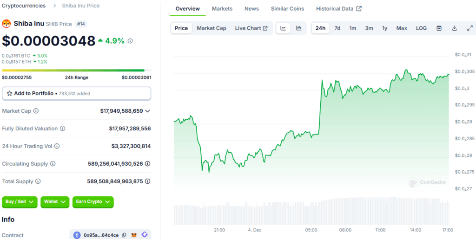Screen dimensions: 476x239
Task: Open Buy / Sell dropdown
Action: click(x=20, y=202)
